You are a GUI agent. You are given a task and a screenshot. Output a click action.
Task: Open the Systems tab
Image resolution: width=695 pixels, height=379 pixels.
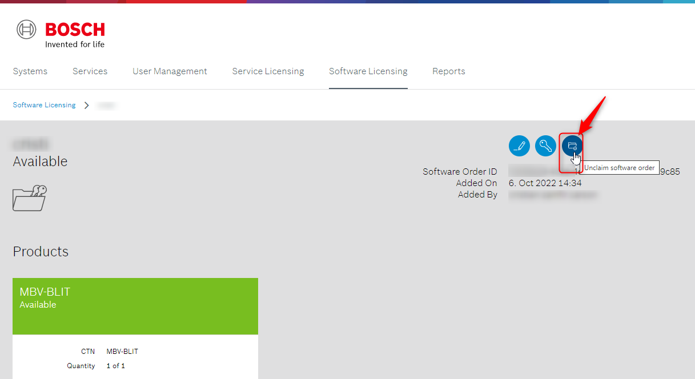pyautogui.click(x=30, y=71)
